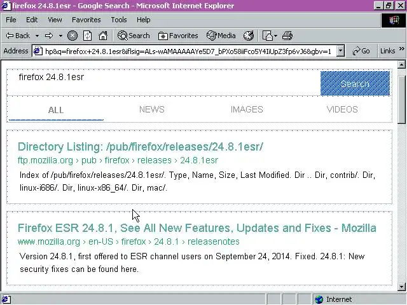The height and width of the screenshot is (305, 407).
Task: Click the Forward arrow button
Action: click(x=49, y=36)
